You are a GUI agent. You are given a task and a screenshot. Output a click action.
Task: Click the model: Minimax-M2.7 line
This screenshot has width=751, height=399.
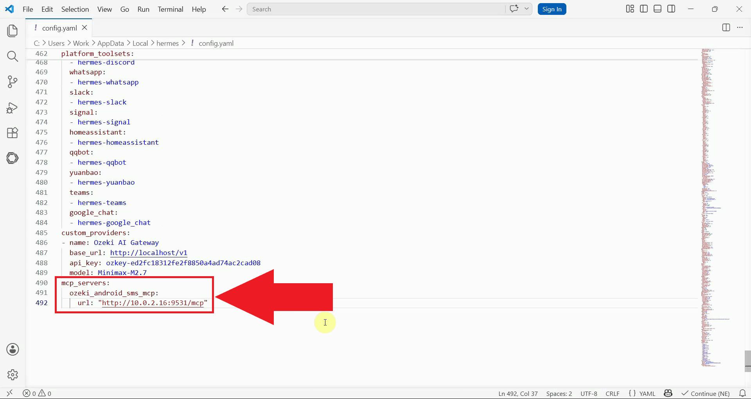[x=108, y=273]
